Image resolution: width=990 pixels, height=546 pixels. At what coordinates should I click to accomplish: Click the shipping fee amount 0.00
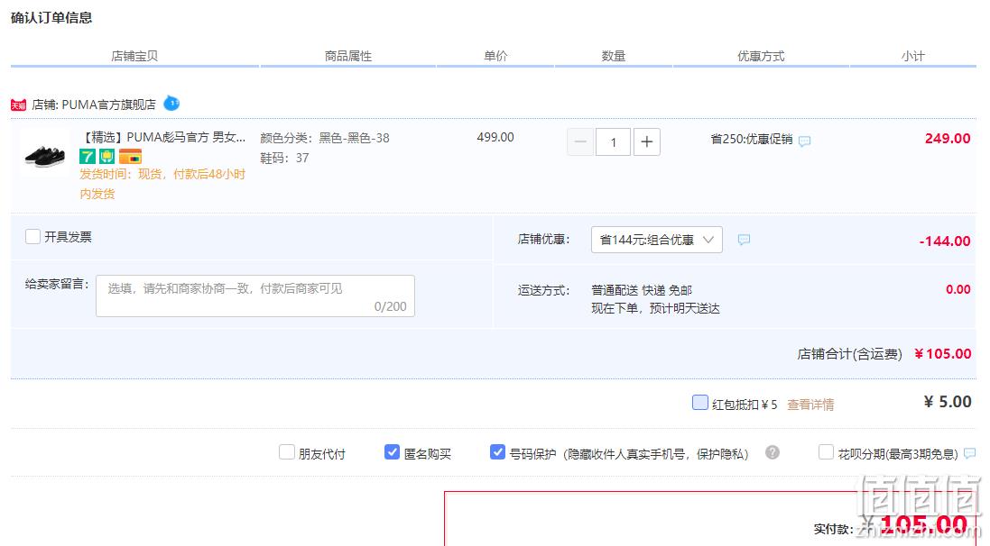pyautogui.click(x=958, y=289)
